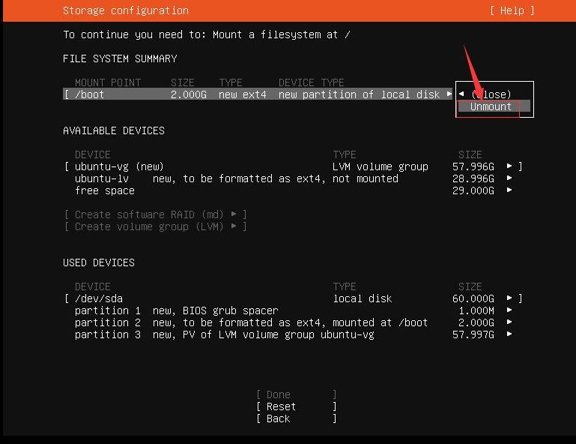Click Create software RAID (md) option
The width and height of the screenshot is (576, 444).
pos(155,214)
